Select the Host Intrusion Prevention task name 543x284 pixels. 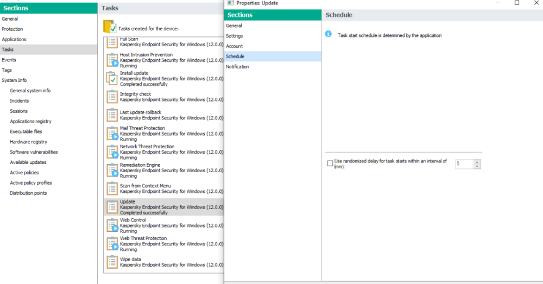[x=146, y=55]
